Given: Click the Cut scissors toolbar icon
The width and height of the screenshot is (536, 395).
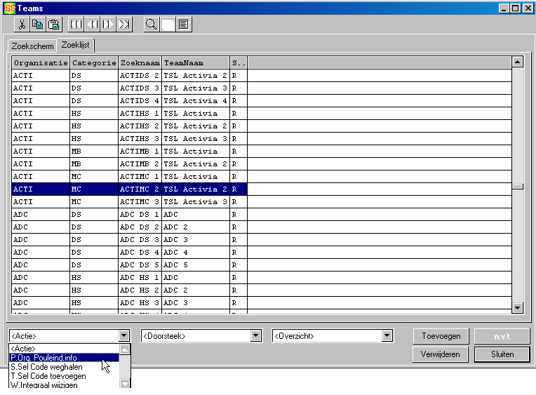Looking at the screenshot, I should pos(22,25).
